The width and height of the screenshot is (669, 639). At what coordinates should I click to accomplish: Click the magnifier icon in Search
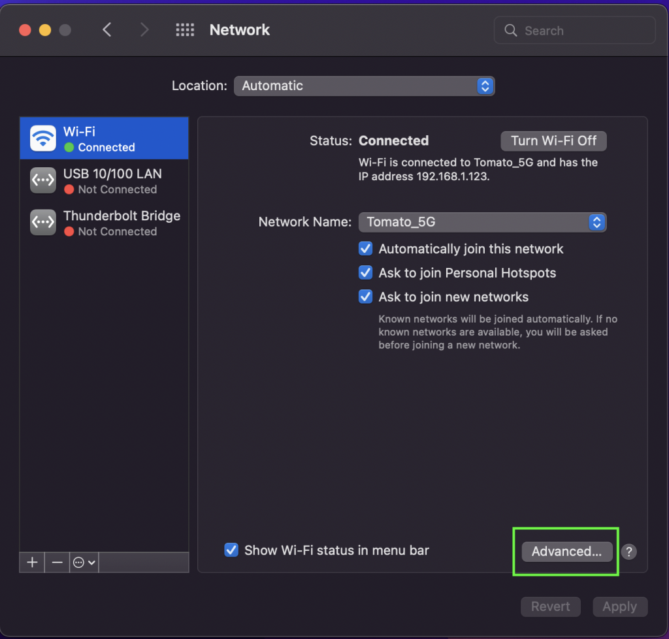click(510, 30)
